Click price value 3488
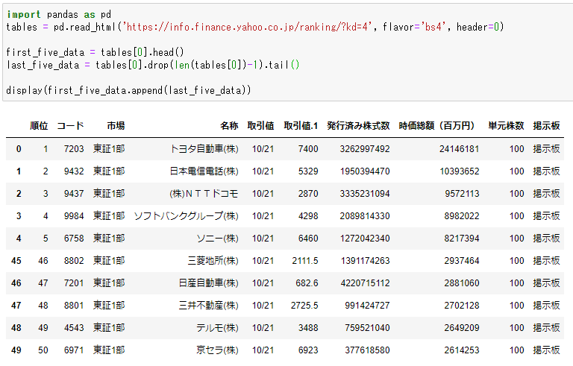 click(308, 328)
